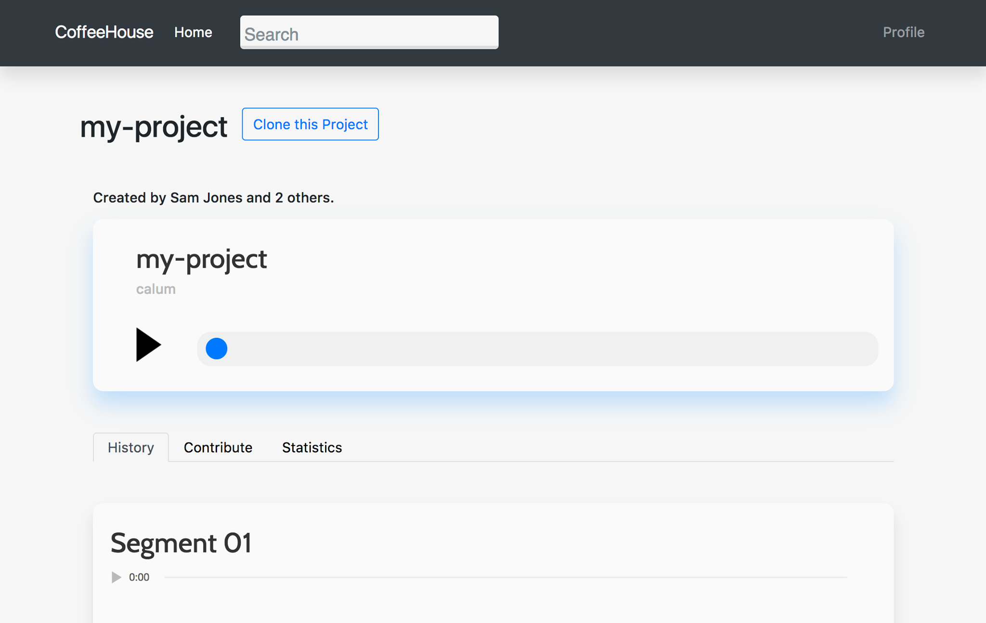Click the Clone this Project button
The height and width of the screenshot is (623, 986).
click(x=310, y=124)
